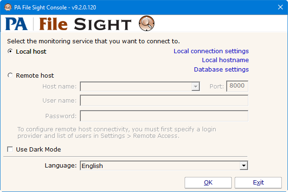Choose the Remote host option
Screen dimensions: 288x192
[10, 75]
